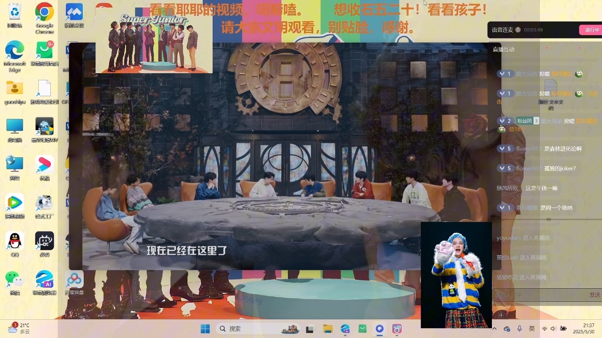Click the Super Junior picture overlay
The image size is (602, 338).
tap(154, 41)
